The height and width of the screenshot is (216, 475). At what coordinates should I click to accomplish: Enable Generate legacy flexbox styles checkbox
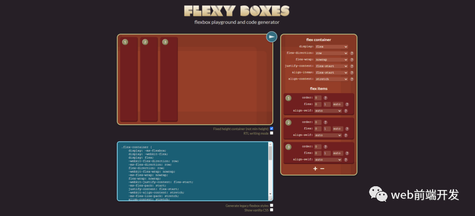pyautogui.click(x=271, y=205)
